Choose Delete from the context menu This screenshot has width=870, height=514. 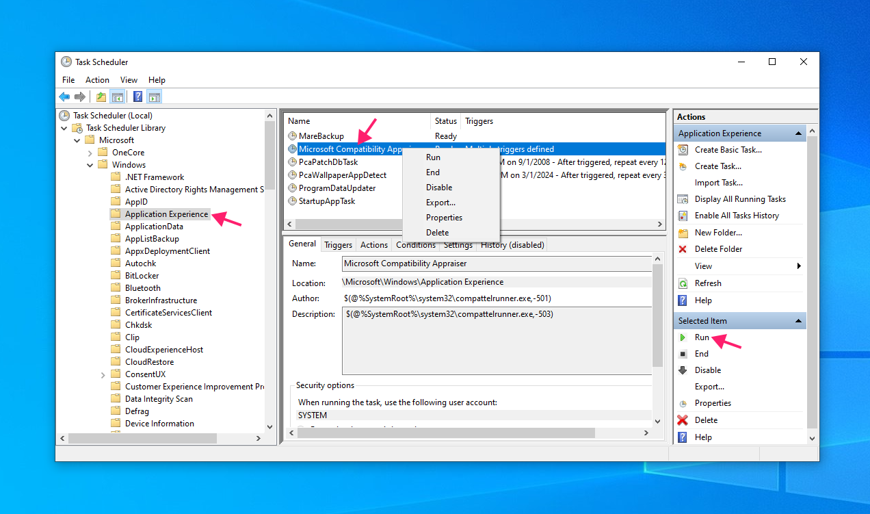(x=451, y=233)
